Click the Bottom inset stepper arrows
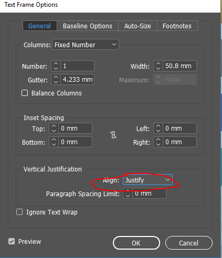 click(54, 142)
